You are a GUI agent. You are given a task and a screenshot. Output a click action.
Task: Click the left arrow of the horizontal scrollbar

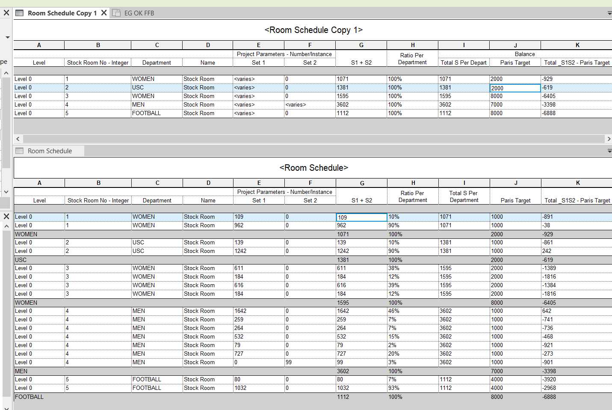click(x=18, y=139)
